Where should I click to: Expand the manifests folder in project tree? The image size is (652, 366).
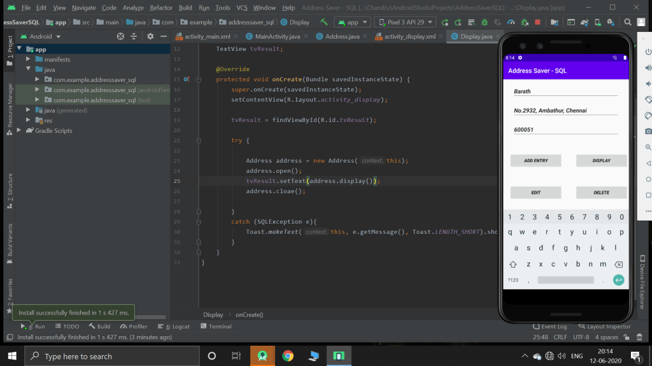click(29, 59)
